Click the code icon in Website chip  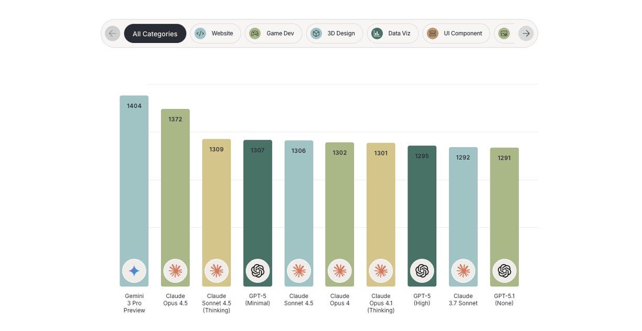[x=200, y=34]
